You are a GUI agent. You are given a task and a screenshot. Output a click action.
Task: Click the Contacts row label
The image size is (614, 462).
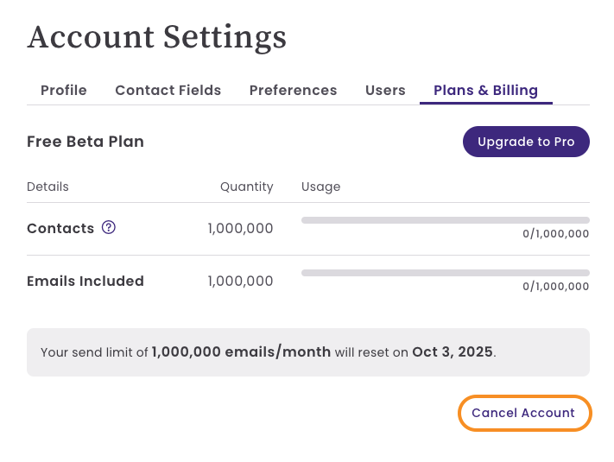60,229
